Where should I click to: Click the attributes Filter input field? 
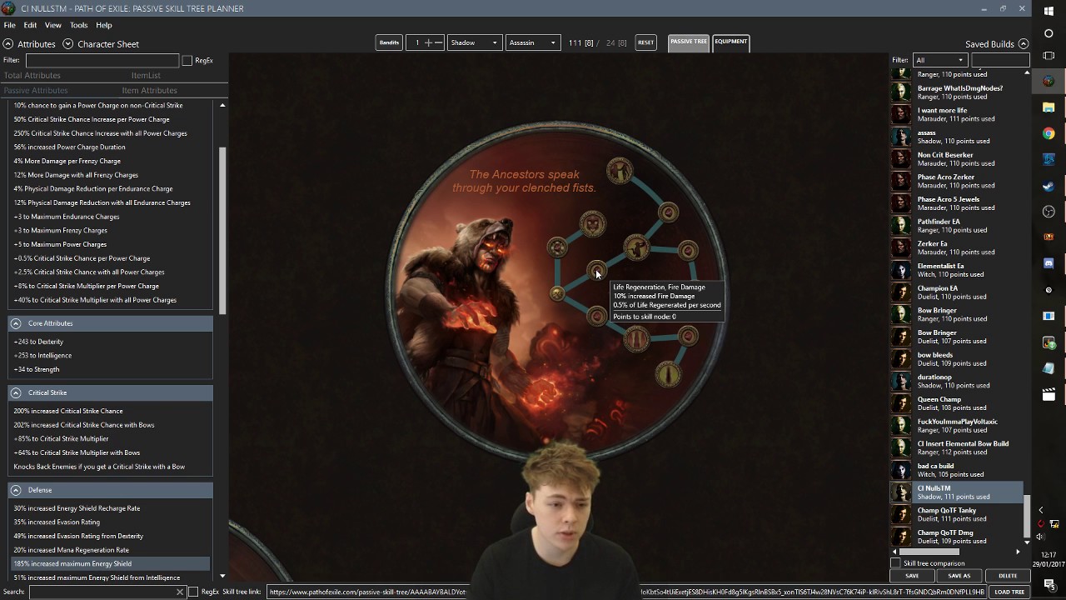102,60
